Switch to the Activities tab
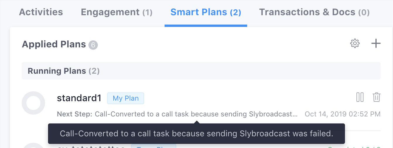 pos(41,12)
